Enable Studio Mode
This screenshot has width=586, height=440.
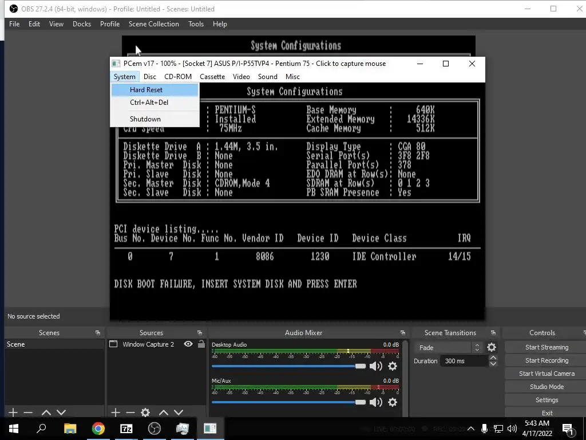tap(547, 387)
